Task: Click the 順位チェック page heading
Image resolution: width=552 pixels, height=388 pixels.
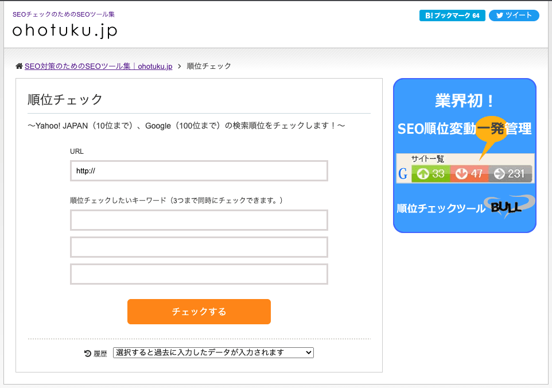Action: point(65,99)
